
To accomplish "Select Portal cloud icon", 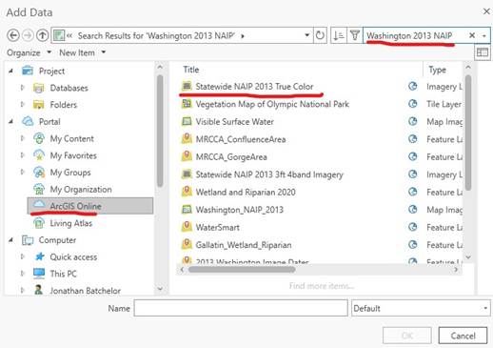I will coord(28,121).
